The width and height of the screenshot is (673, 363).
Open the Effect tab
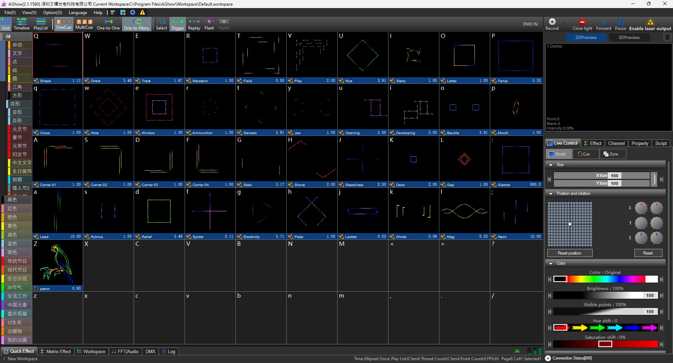tap(593, 143)
